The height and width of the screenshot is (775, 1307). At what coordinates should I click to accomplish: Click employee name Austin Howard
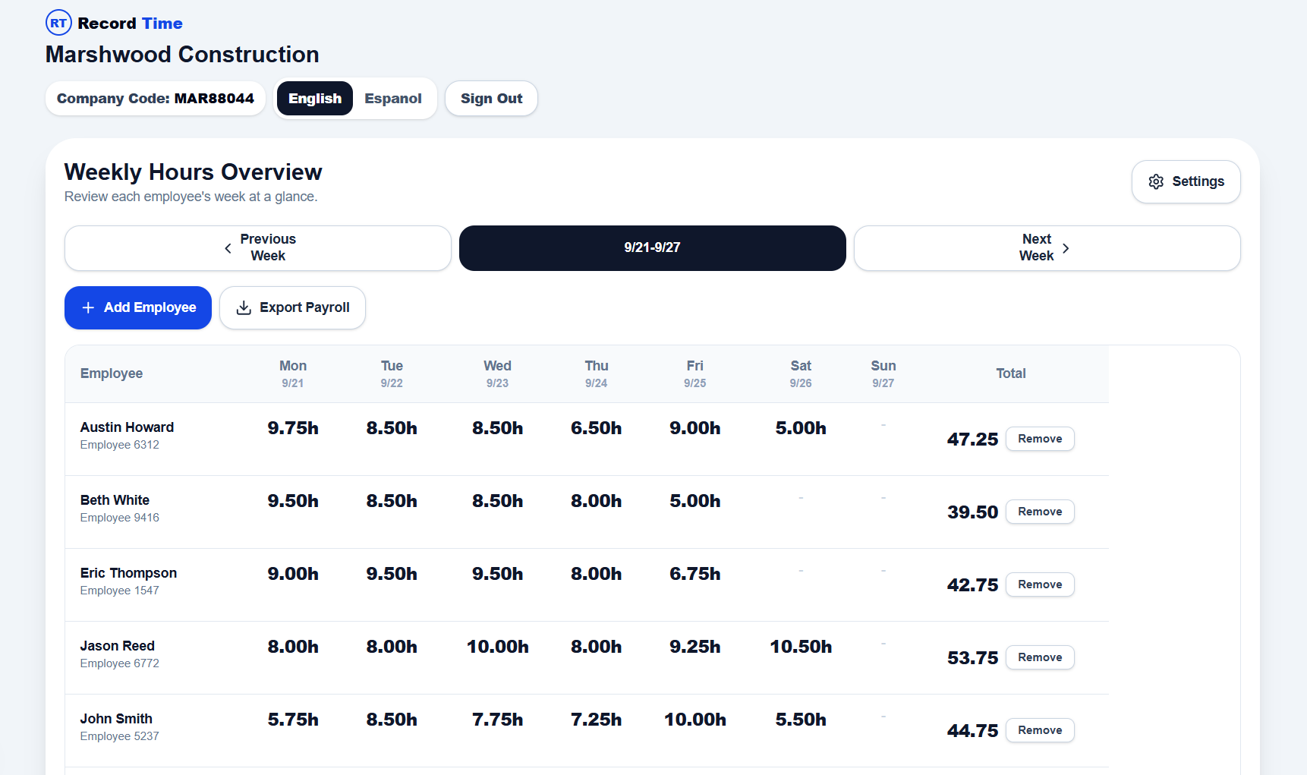127,427
